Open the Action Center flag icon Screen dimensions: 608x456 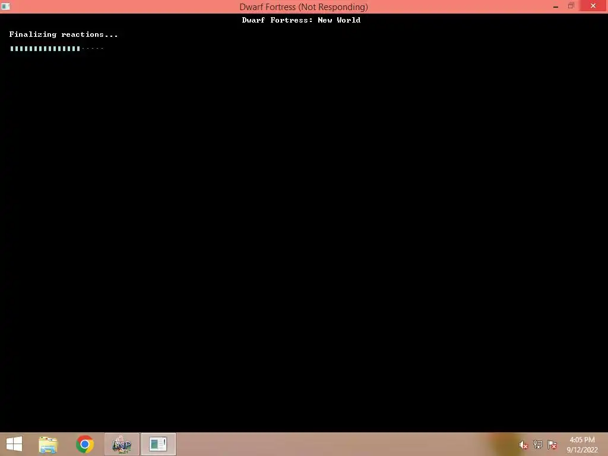[552, 445]
